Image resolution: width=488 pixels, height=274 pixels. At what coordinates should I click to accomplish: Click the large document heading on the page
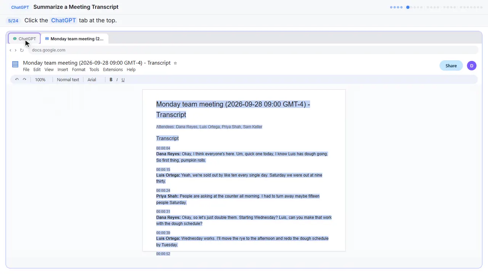(233, 110)
